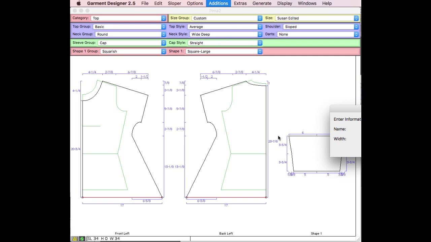Open the Generate menu
Image resolution: width=431 pixels, height=242 pixels.
[262, 3]
